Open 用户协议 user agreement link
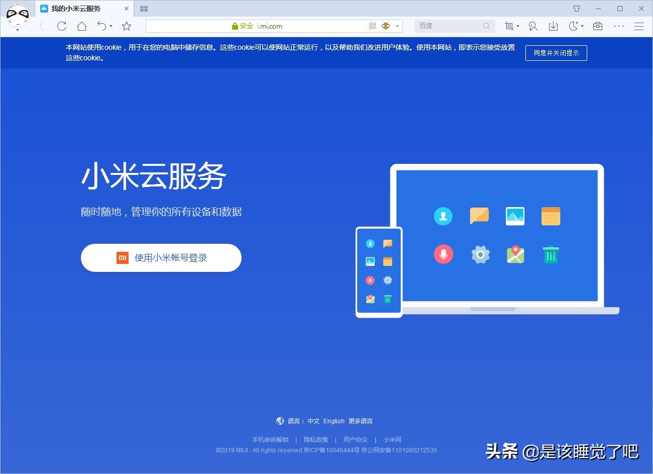Screen dimensions: 653x474 pyautogui.click(x=356, y=440)
